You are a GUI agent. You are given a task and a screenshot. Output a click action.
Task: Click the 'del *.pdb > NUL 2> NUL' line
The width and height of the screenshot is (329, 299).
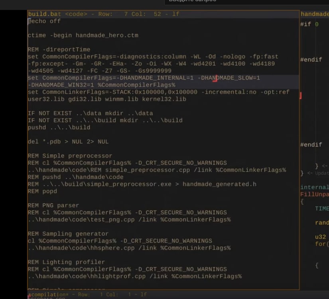pos(68,142)
